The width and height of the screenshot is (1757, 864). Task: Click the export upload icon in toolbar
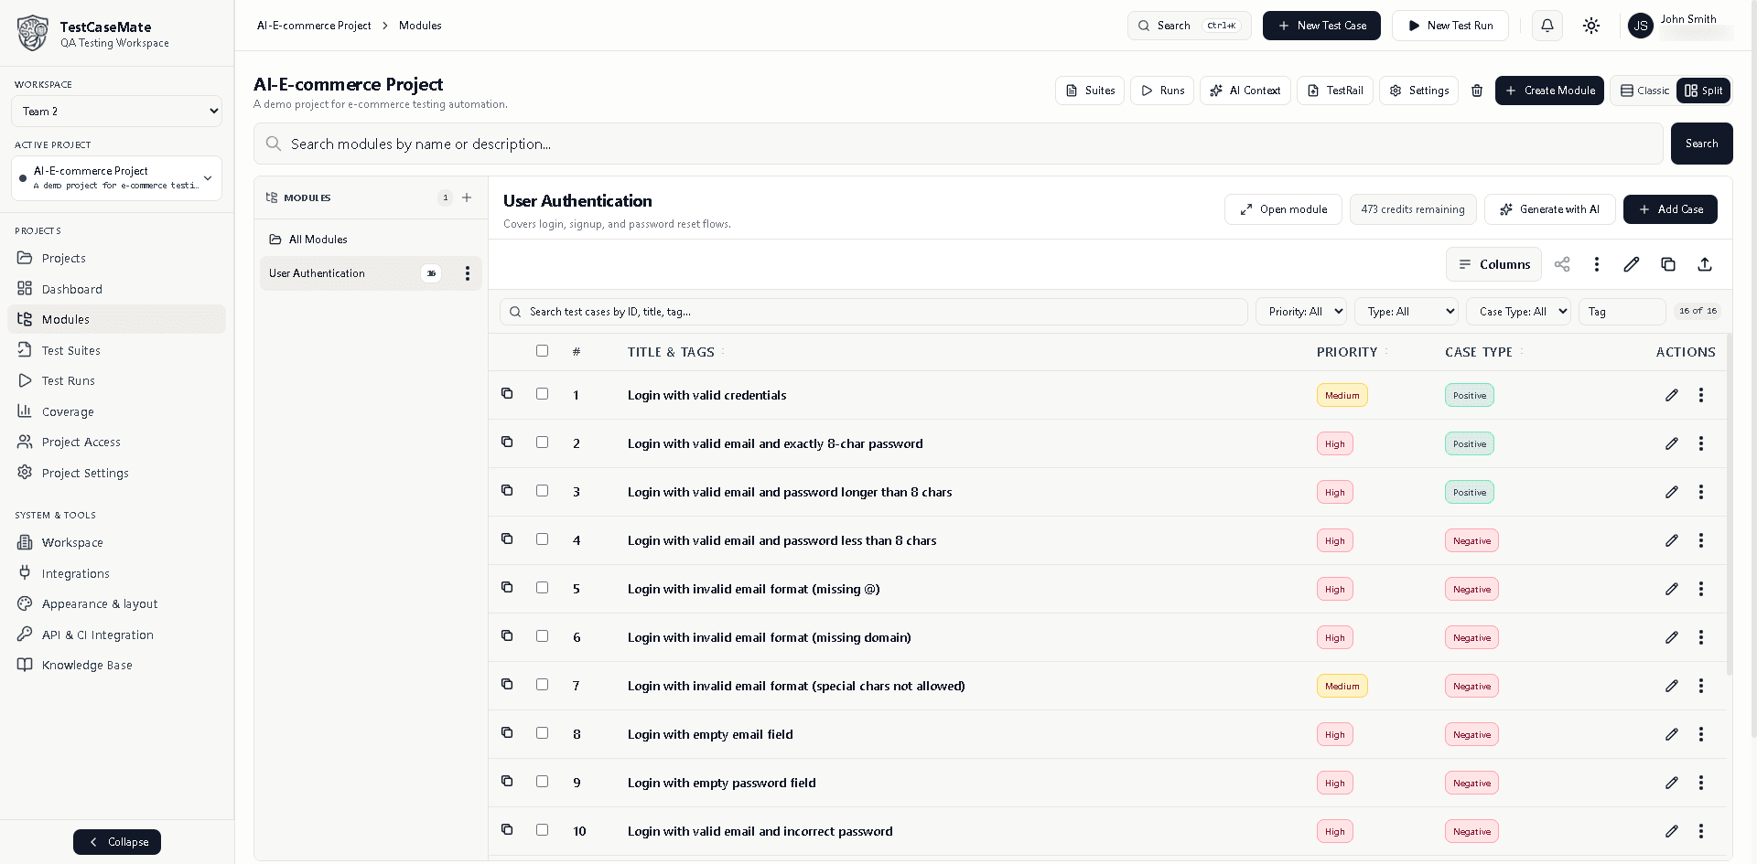coord(1705,264)
